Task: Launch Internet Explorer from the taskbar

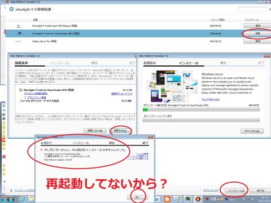Action: click(x=22, y=199)
